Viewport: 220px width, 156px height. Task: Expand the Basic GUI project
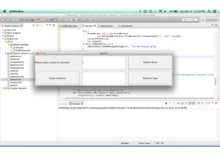coord(3,30)
